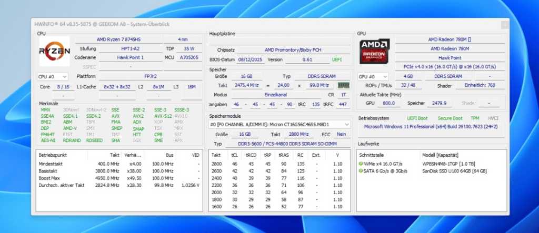Viewport: 539px width, 233px height.
Task: Click the tCL column header
Action: click(x=234, y=155)
